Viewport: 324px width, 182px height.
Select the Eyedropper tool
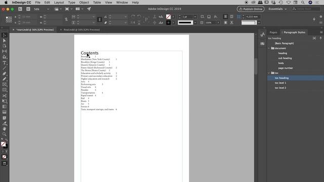[5, 123]
